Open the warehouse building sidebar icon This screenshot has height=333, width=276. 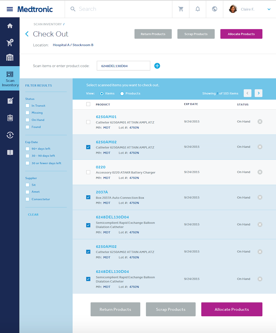[x=10, y=57]
